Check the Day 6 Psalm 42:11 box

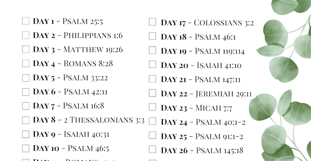[x=26, y=92]
